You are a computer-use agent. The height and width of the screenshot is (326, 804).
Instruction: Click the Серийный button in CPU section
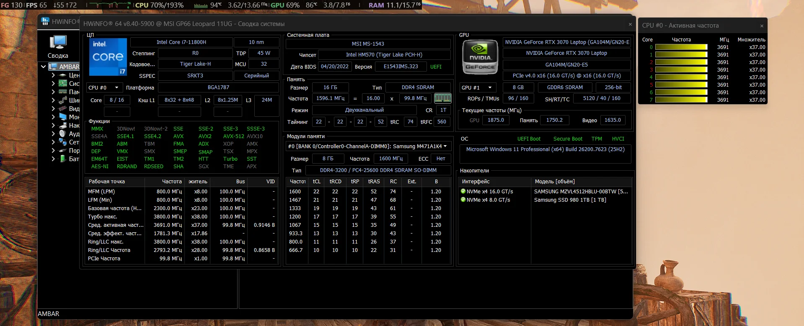256,76
